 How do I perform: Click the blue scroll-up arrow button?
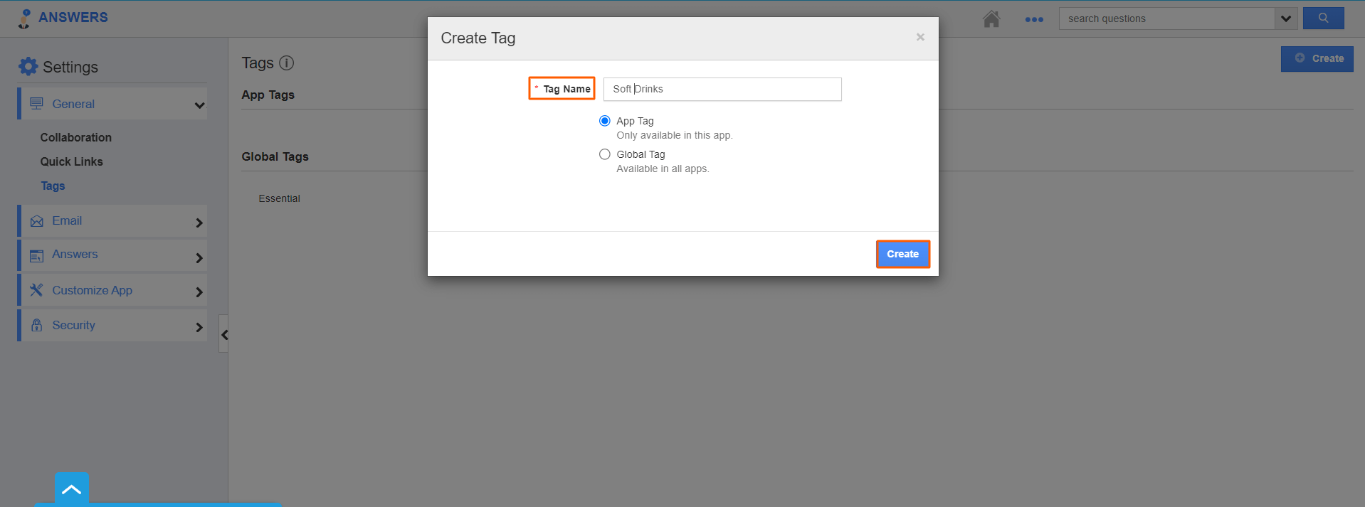[72, 489]
